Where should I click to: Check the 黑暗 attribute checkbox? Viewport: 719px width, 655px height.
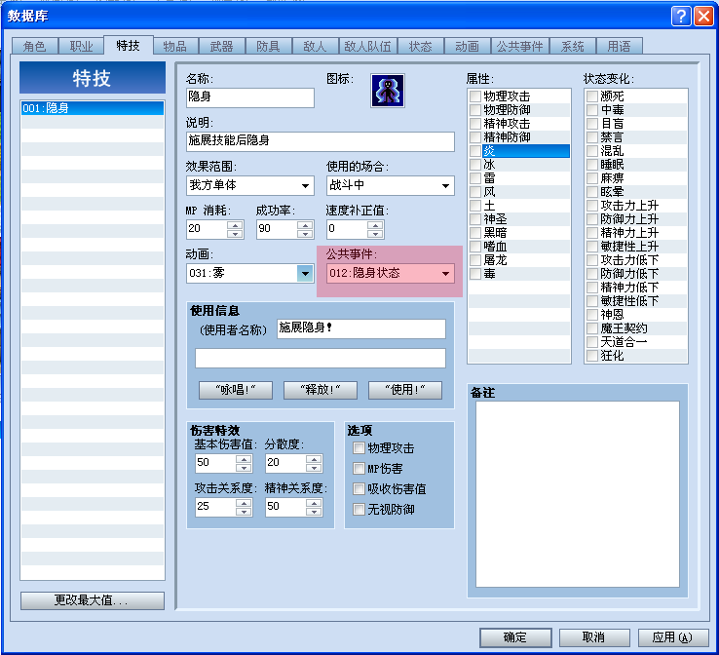(475, 233)
